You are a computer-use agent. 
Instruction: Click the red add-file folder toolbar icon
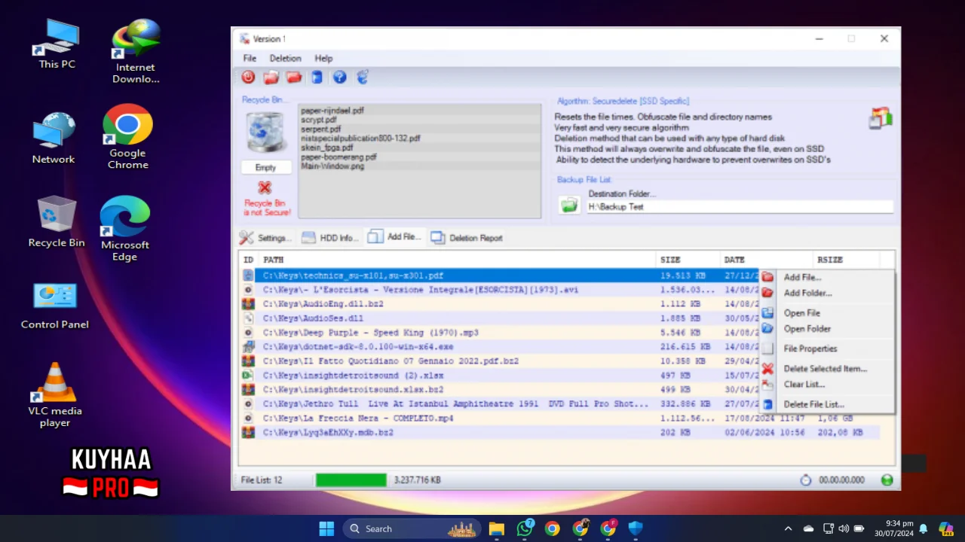tap(271, 77)
